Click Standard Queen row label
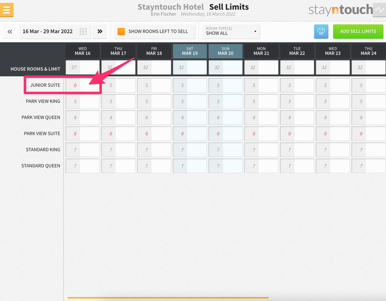 [41, 166]
